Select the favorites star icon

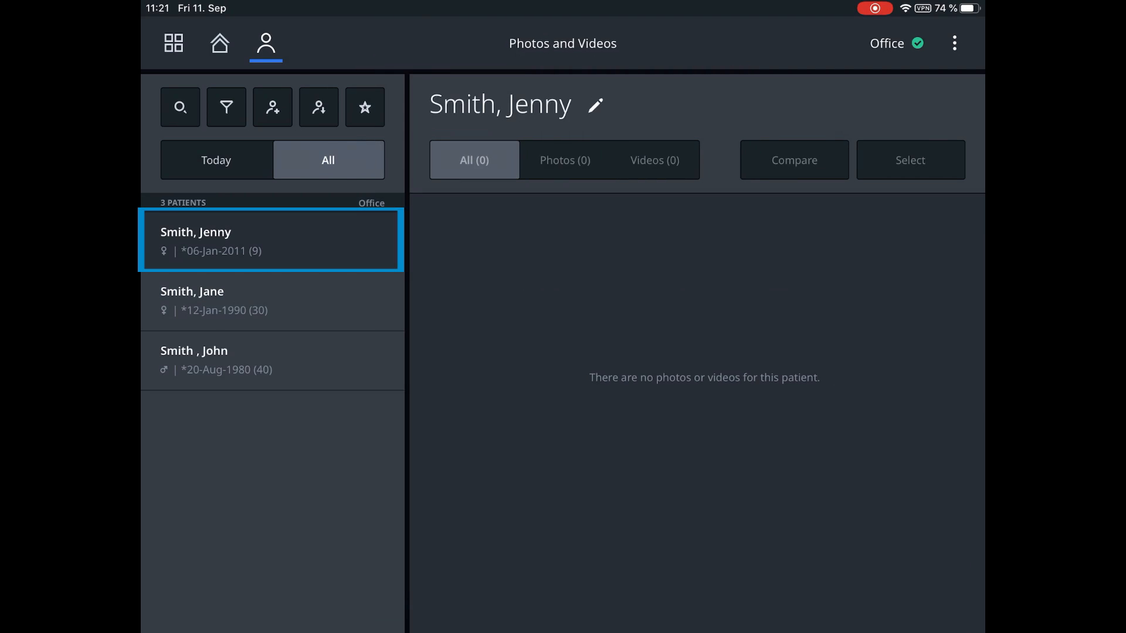364,107
